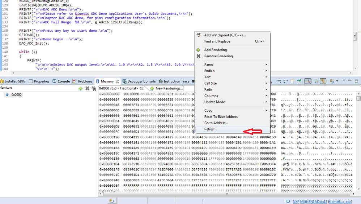Image resolution: width=361 pixels, height=204 pixels.
Task: Click the blue diamond icon beside 0x0000 monitor
Action: click(x=7, y=94)
